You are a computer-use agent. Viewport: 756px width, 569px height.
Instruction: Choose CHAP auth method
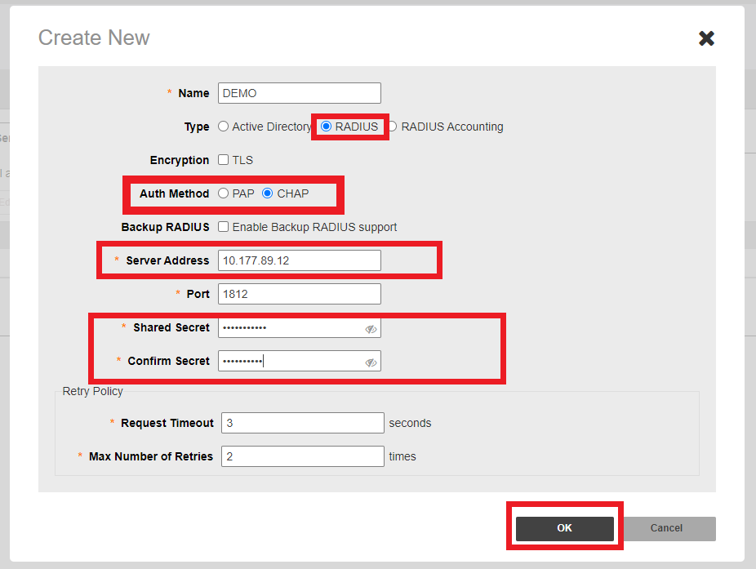click(x=268, y=193)
